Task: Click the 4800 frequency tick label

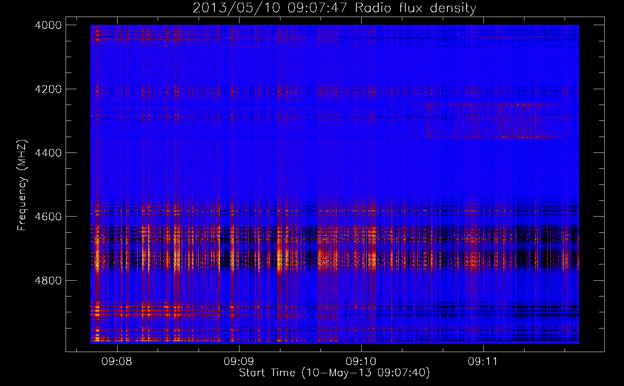Action: click(48, 281)
